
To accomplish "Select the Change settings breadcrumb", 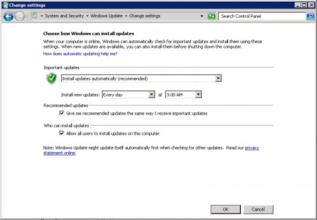I will (145, 16).
